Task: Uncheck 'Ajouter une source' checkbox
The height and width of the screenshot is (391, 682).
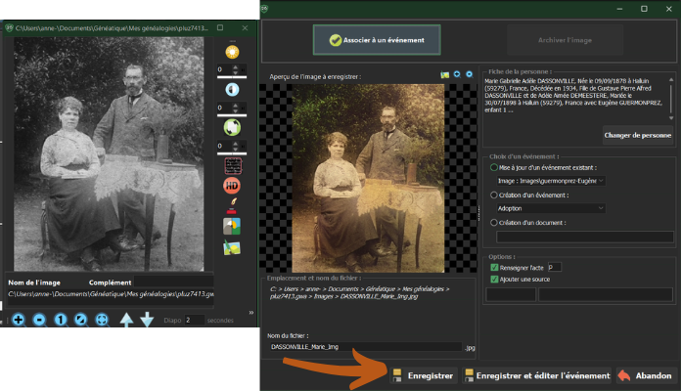Action: point(493,279)
